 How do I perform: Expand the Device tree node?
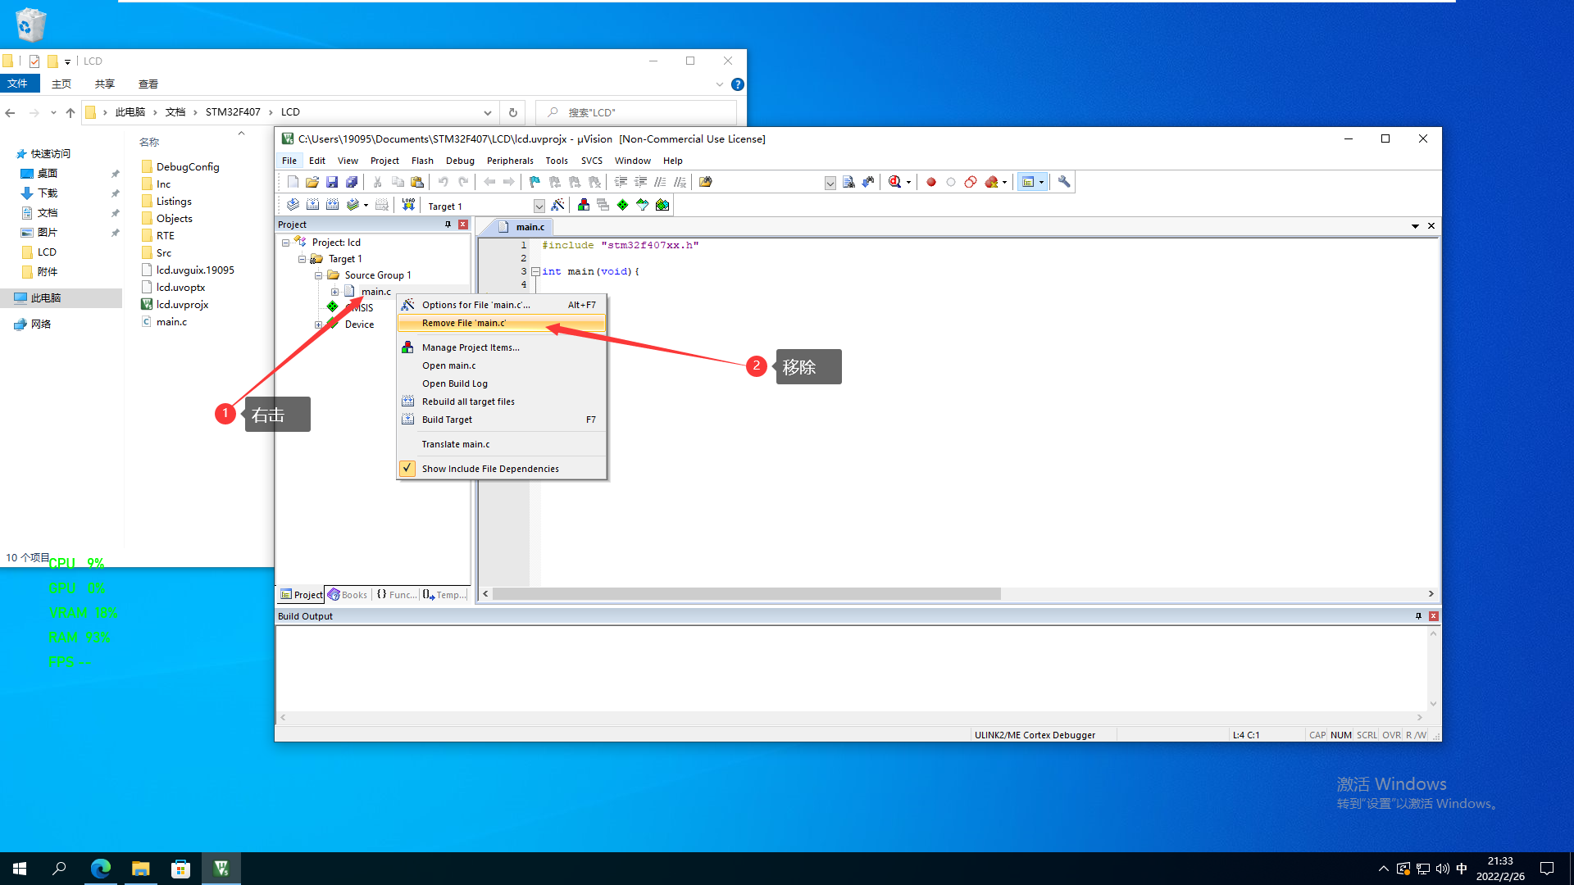tap(318, 324)
